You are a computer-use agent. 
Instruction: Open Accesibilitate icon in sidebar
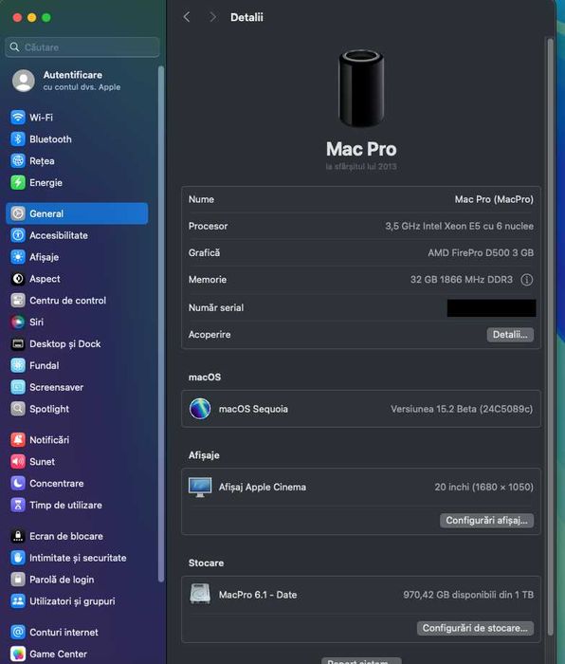pyautogui.click(x=18, y=235)
